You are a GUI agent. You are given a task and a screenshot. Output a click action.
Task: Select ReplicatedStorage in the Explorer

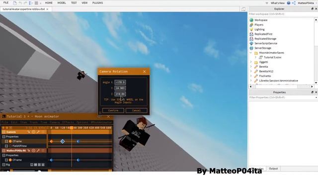point(265,39)
